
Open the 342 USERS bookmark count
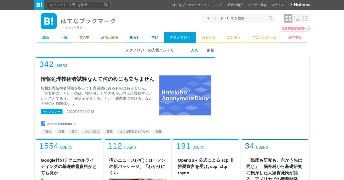[53, 65]
